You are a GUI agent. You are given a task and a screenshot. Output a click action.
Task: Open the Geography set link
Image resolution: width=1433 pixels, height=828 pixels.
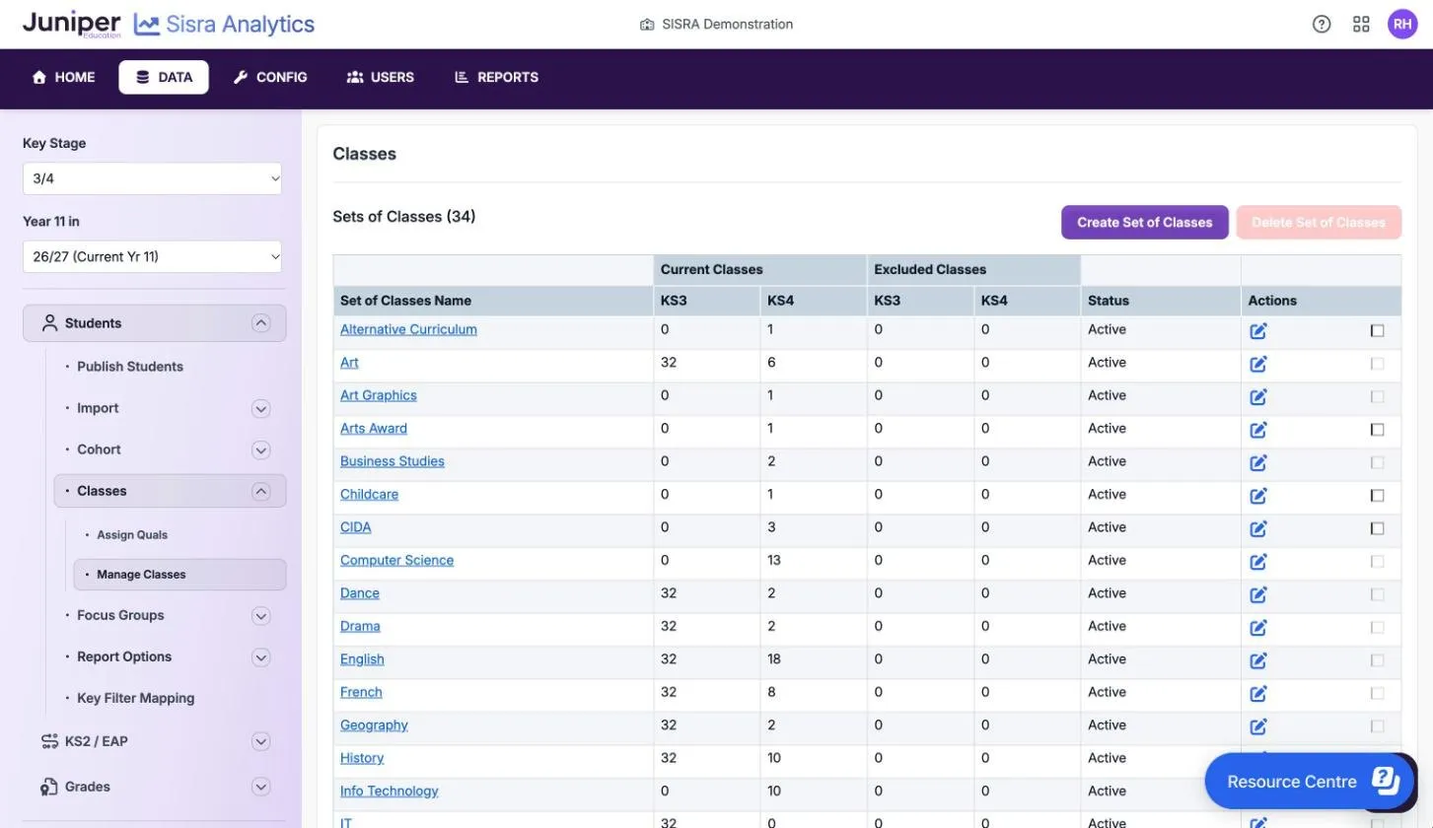(374, 724)
